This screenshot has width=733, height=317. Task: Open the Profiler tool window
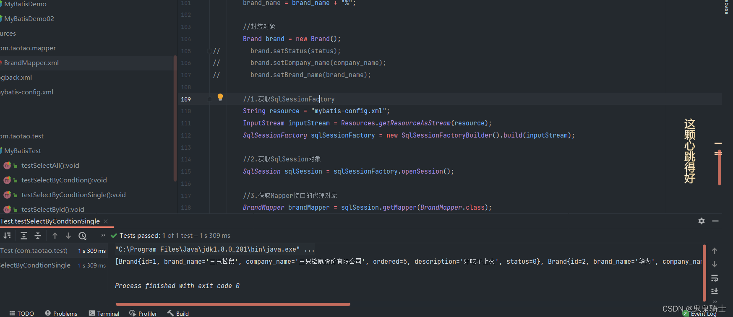pyautogui.click(x=143, y=313)
